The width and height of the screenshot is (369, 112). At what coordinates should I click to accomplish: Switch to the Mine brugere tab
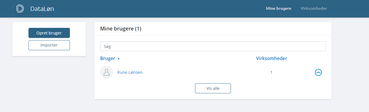pos(279,8)
